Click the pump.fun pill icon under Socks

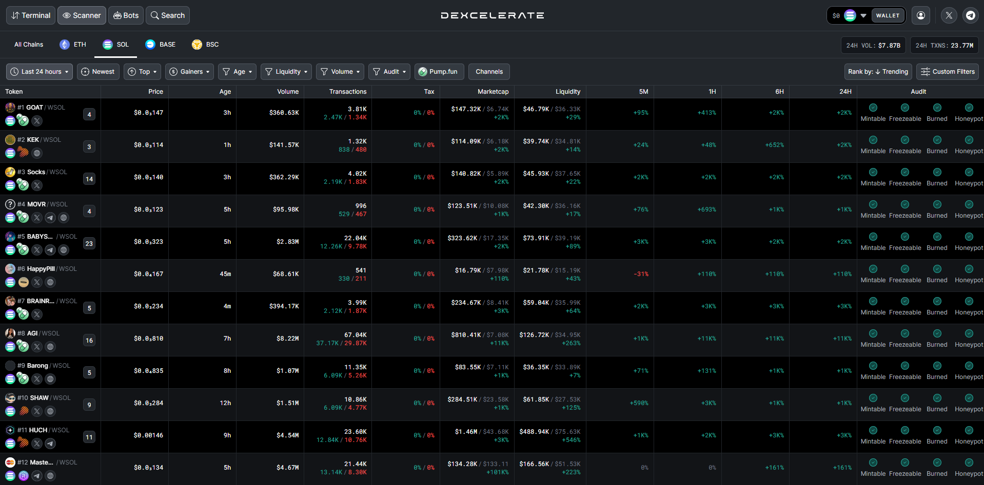tap(23, 185)
